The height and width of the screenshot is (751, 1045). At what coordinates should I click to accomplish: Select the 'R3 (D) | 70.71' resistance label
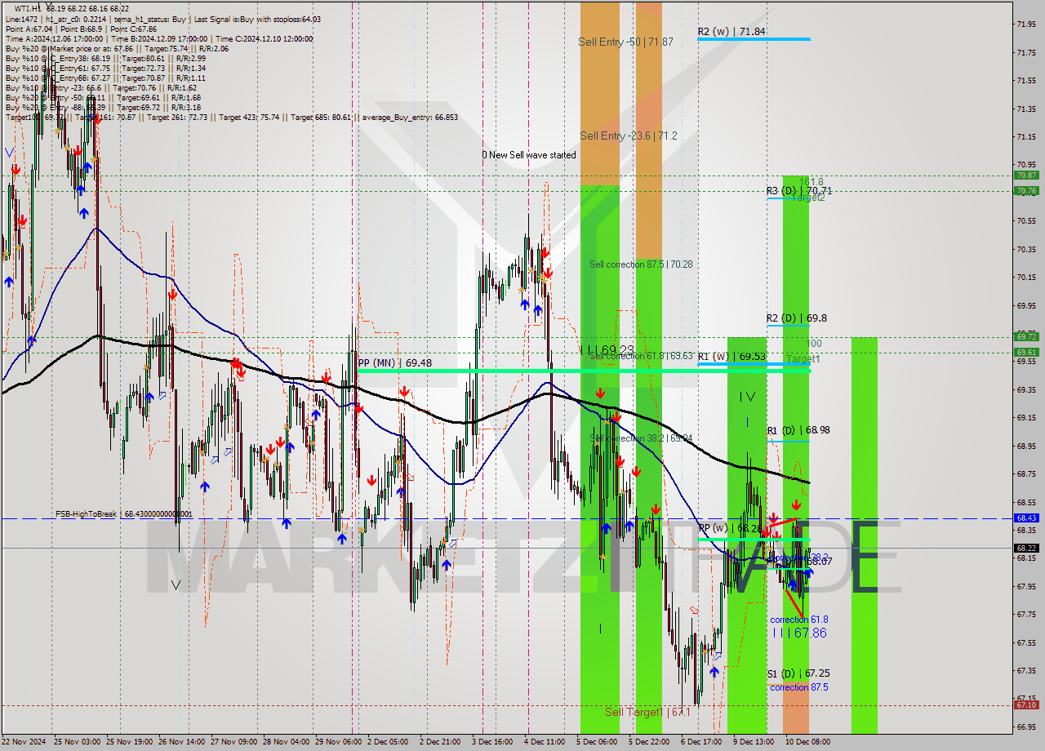tap(799, 190)
